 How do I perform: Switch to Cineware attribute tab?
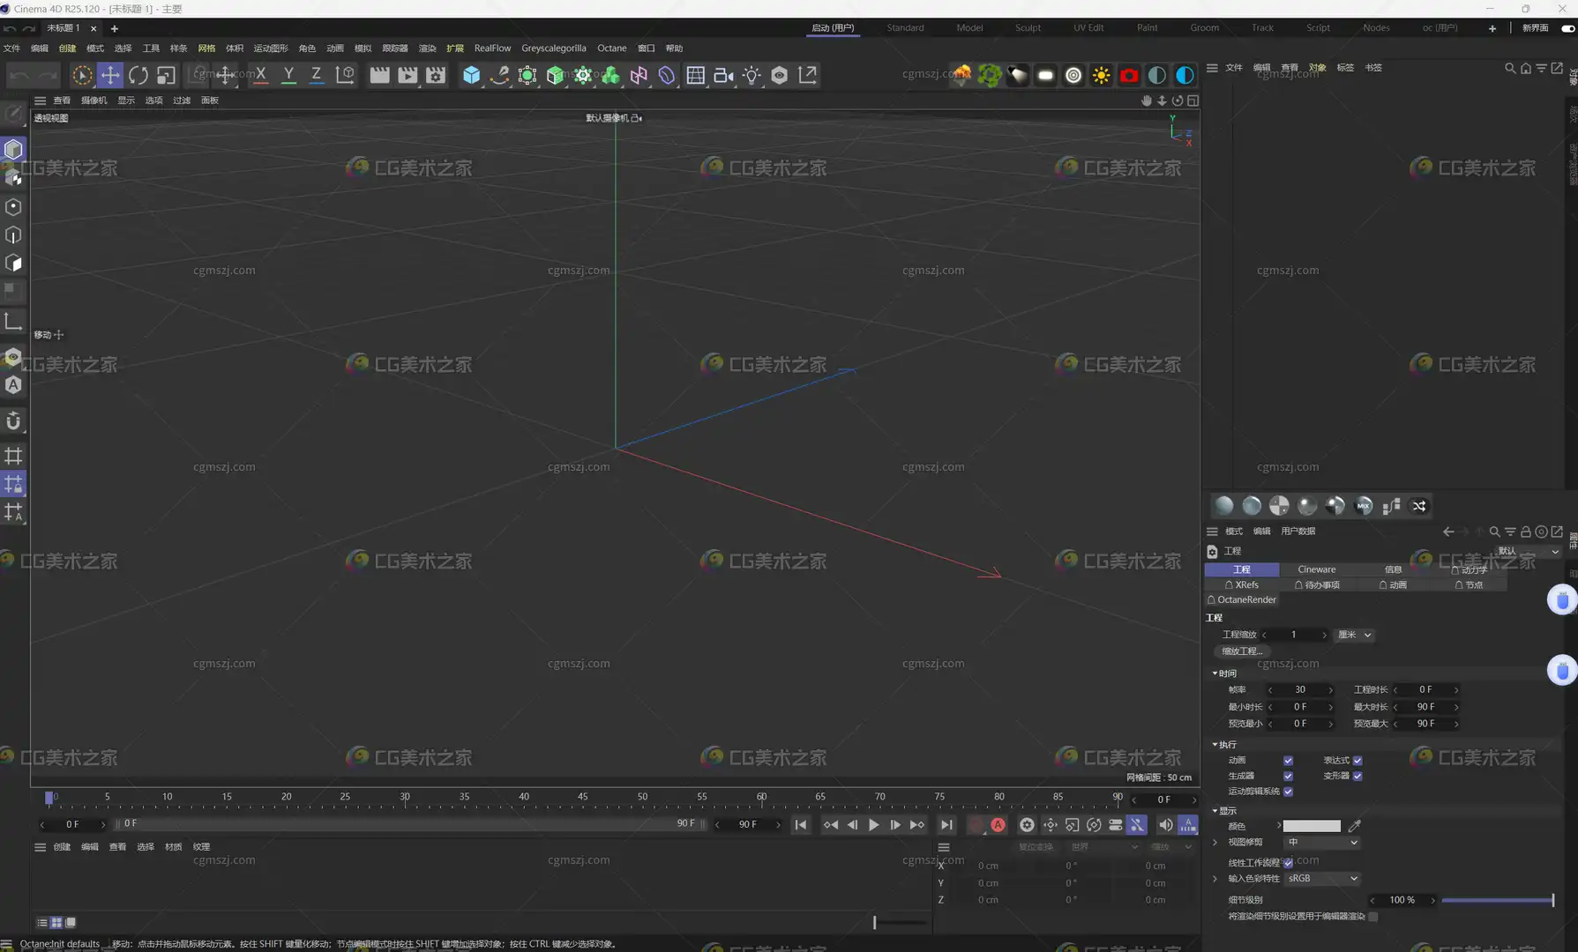1316,569
